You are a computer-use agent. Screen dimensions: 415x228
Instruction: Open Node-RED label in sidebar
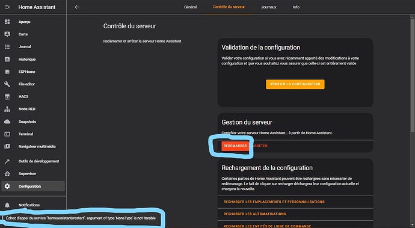click(26, 109)
